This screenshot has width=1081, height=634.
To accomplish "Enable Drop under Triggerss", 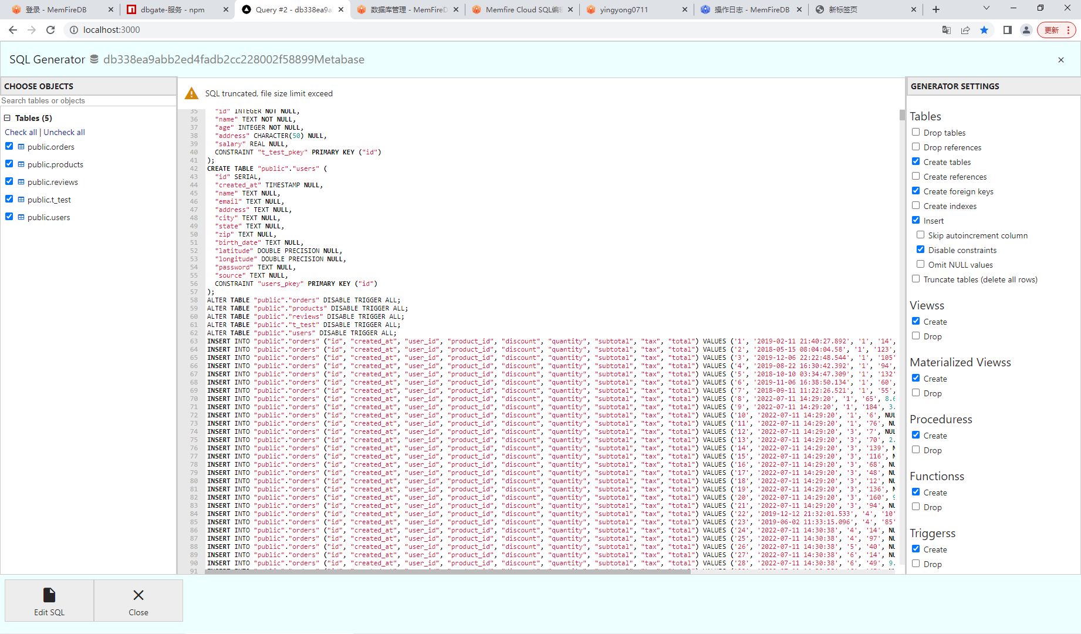I will (x=916, y=564).
